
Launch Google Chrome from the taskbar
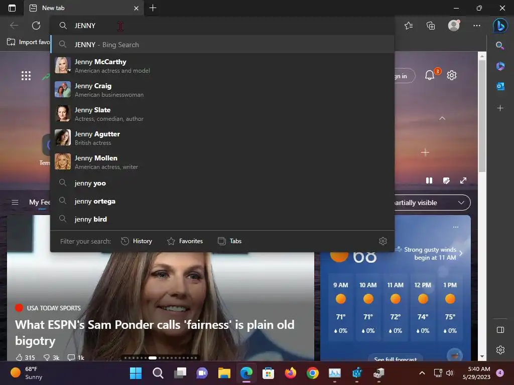tap(312, 373)
